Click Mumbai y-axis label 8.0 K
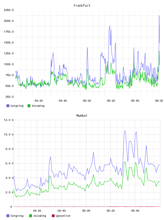 [9, 149]
